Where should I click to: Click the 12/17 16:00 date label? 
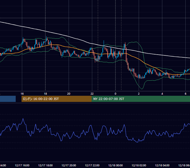[x=22, y=165]
